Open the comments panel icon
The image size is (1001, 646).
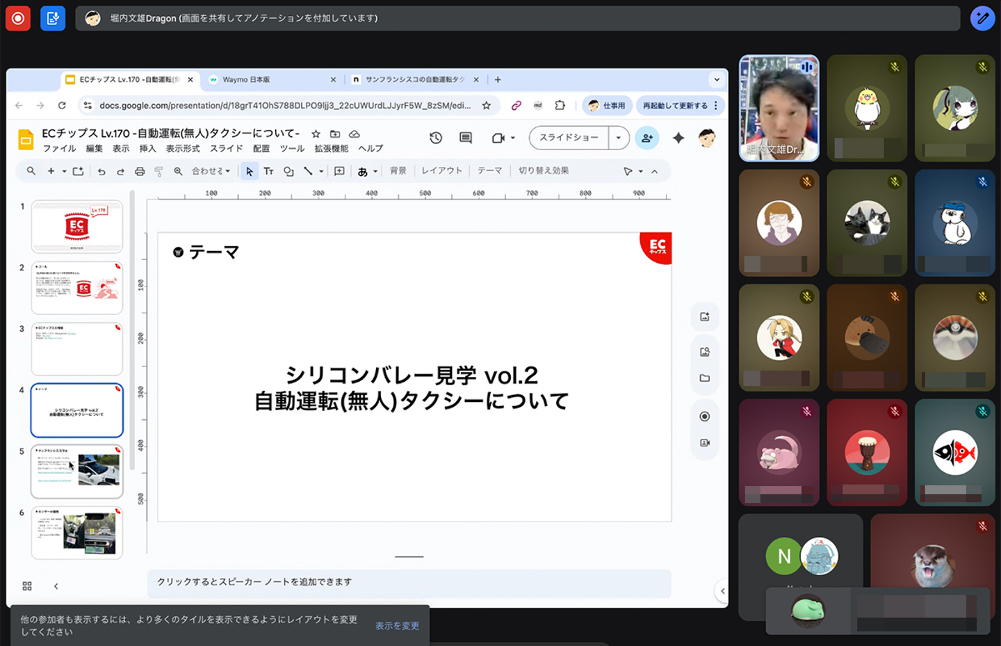[x=466, y=138]
